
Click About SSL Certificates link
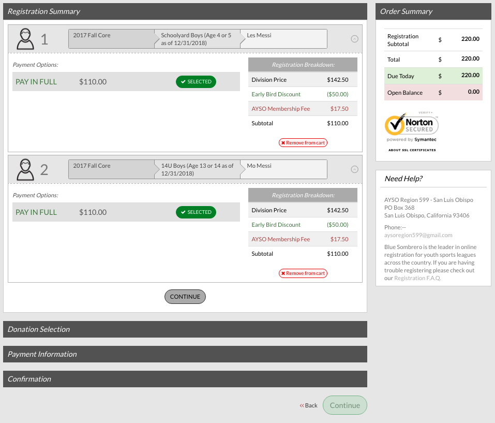pos(412,150)
